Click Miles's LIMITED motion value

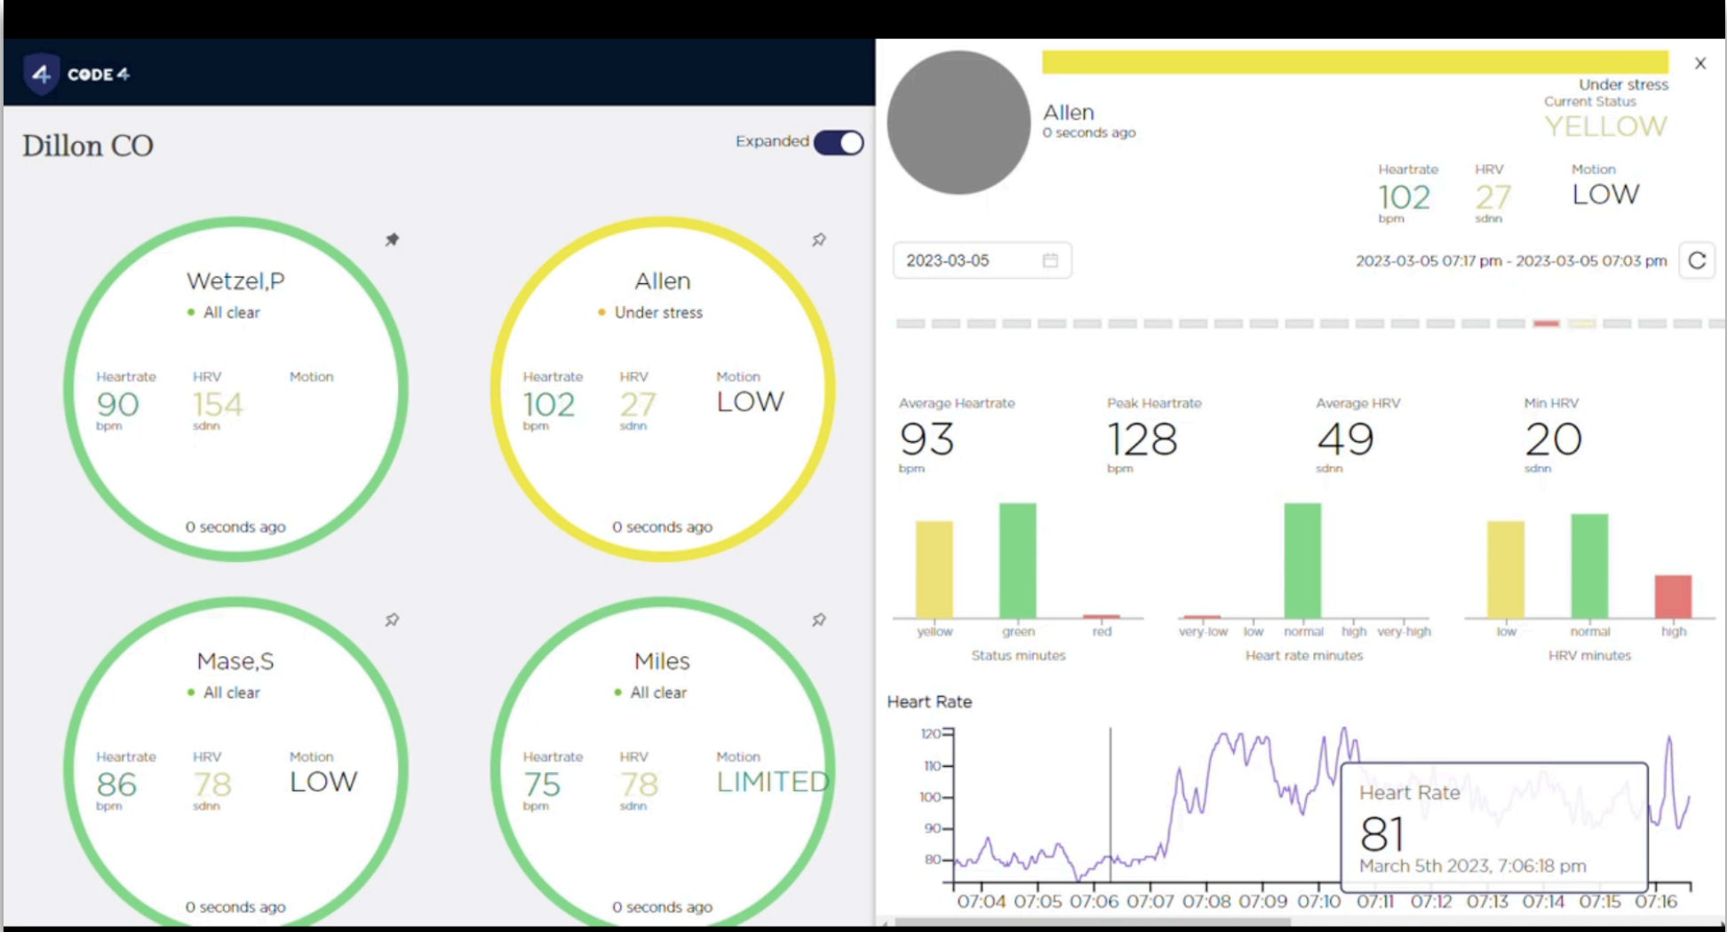point(773,781)
